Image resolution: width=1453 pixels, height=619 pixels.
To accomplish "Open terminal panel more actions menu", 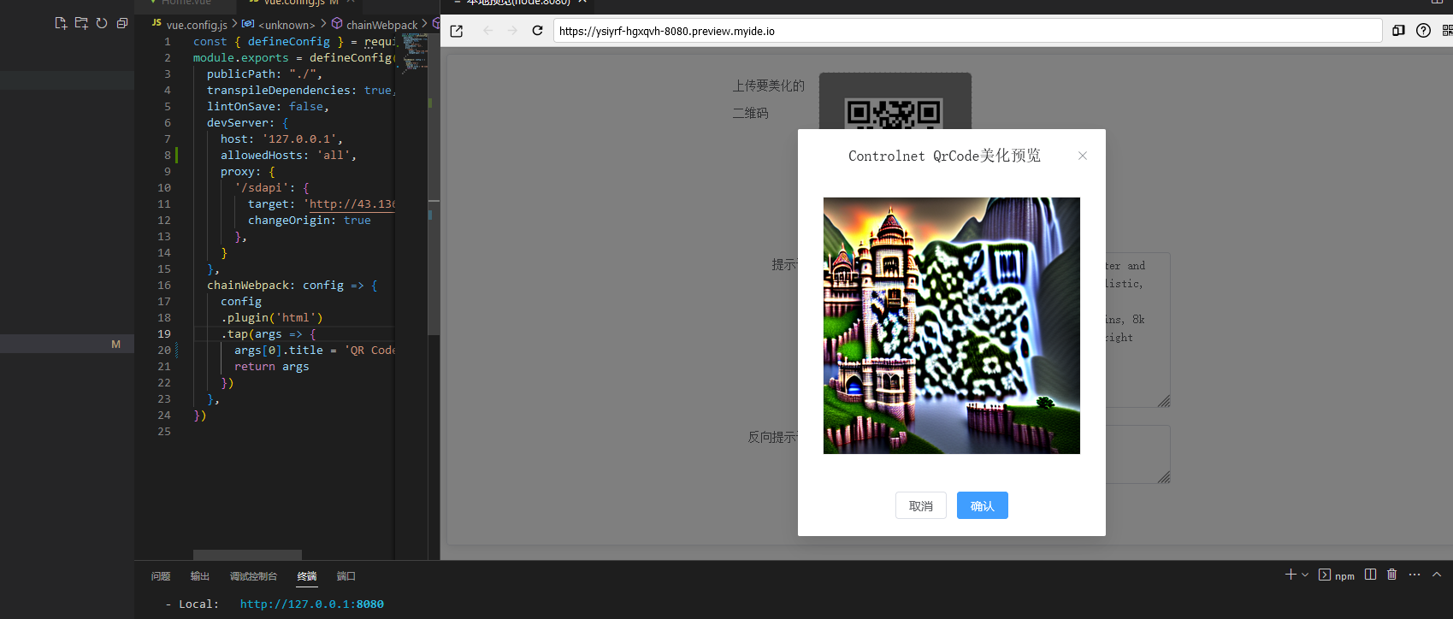I will (1415, 575).
